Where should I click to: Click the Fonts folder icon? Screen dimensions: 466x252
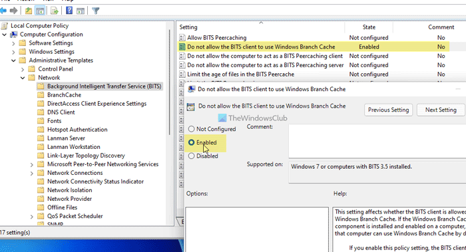tap(41, 121)
